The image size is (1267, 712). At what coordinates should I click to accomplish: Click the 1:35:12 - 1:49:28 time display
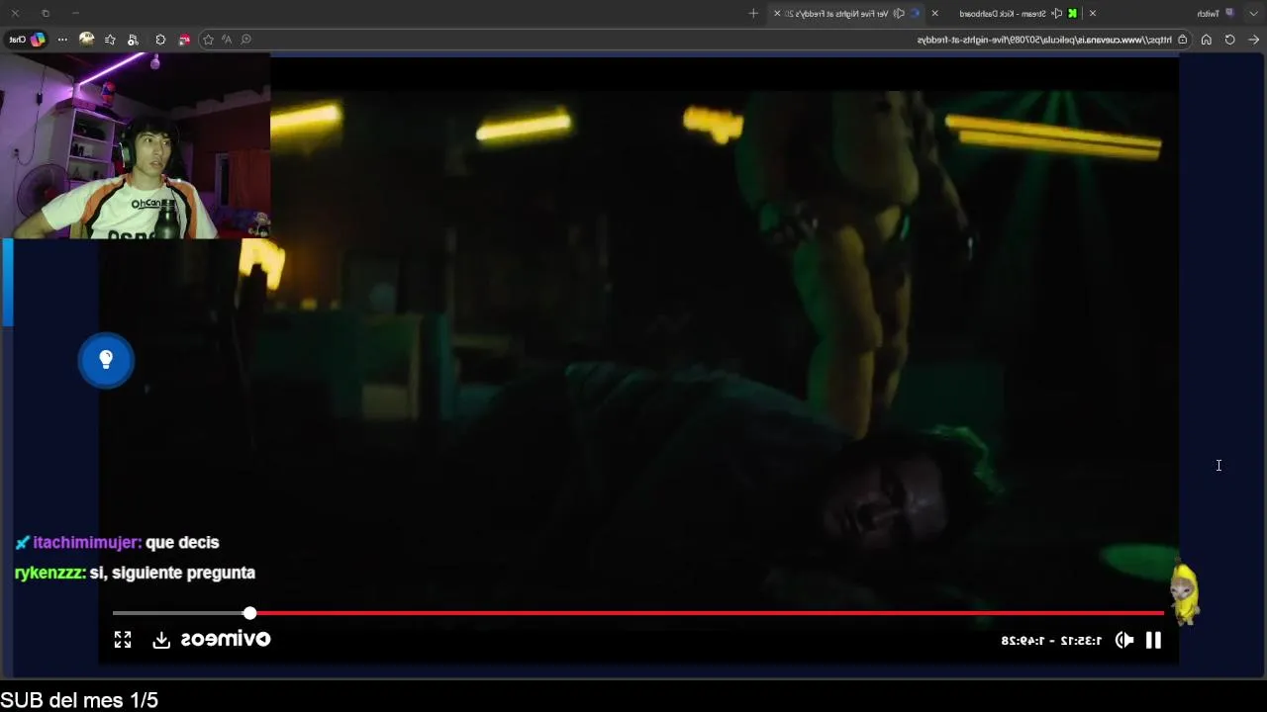(x=1051, y=640)
